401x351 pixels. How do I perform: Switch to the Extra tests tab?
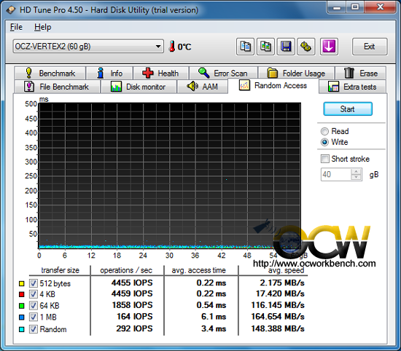pyautogui.click(x=353, y=87)
